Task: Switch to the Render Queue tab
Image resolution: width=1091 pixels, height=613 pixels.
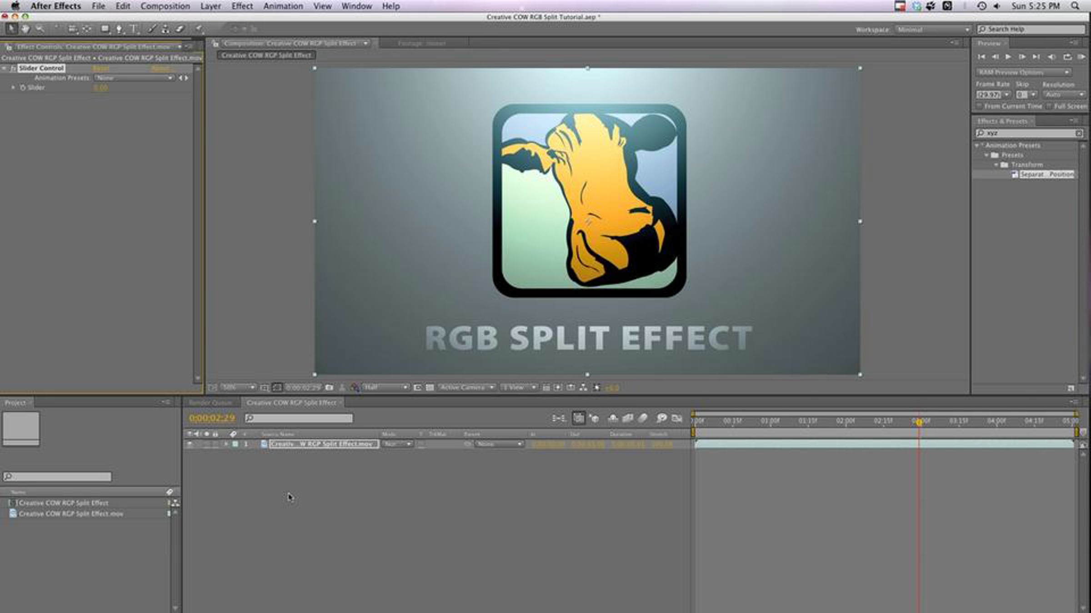Action: tap(210, 403)
